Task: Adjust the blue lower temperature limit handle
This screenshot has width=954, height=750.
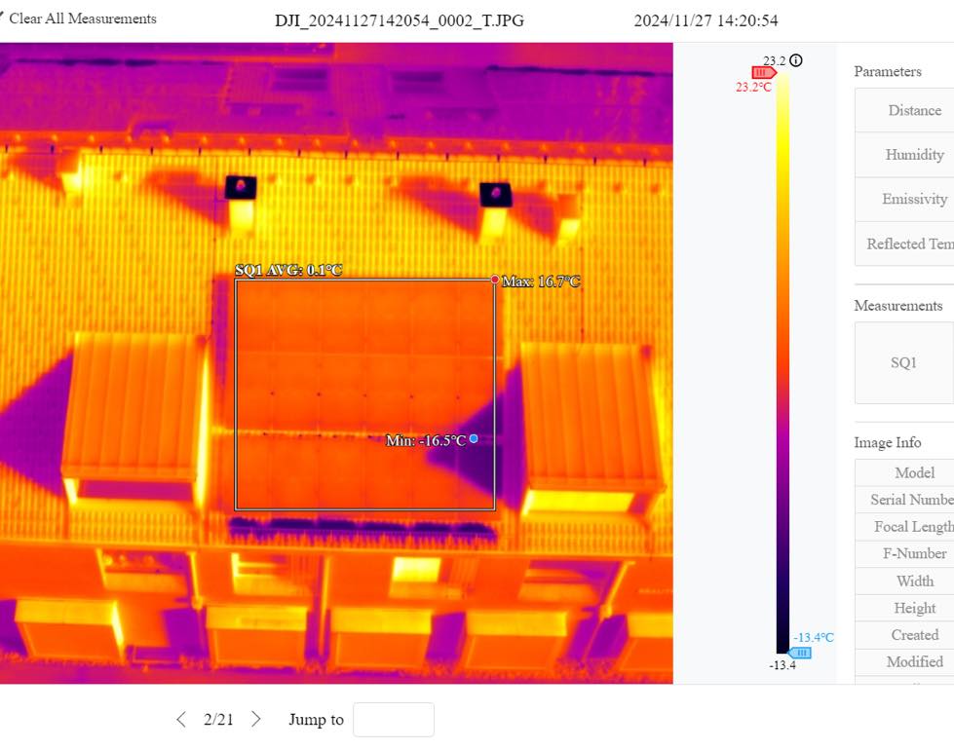Action: point(799,653)
